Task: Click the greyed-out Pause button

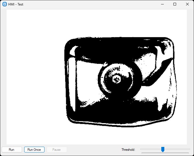Action: click(57, 150)
